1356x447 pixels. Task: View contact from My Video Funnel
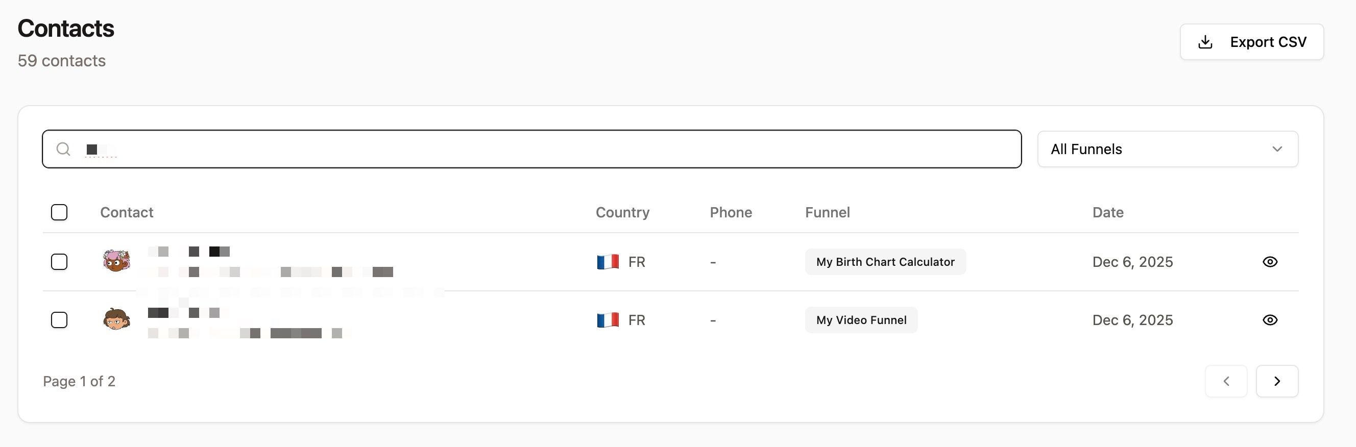[1270, 320]
